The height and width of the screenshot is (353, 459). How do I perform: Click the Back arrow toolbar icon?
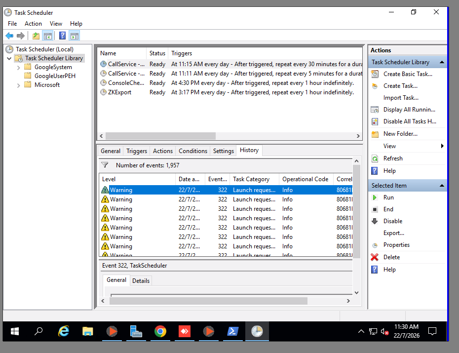point(9,36)
